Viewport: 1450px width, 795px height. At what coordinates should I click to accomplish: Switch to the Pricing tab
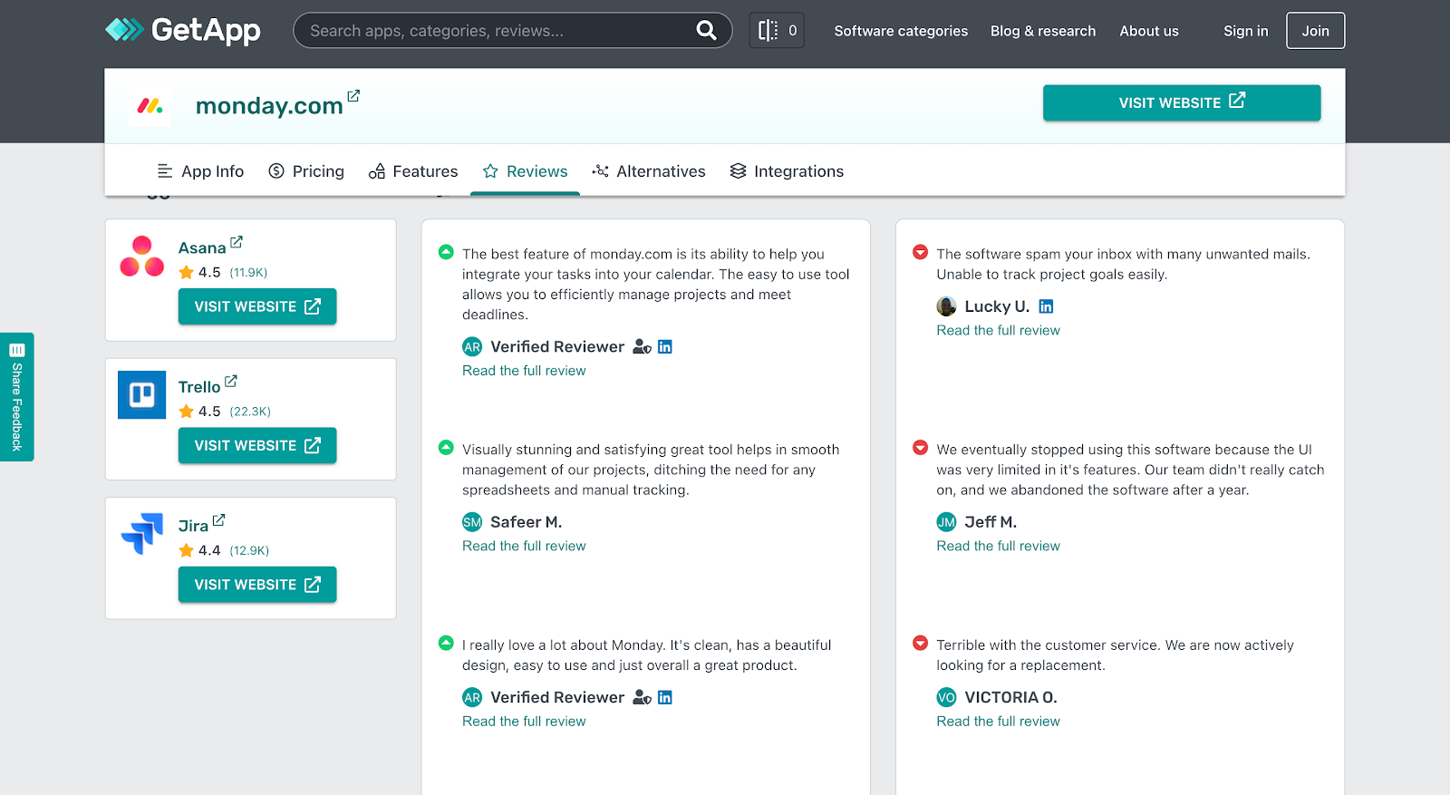pos(306,171)
